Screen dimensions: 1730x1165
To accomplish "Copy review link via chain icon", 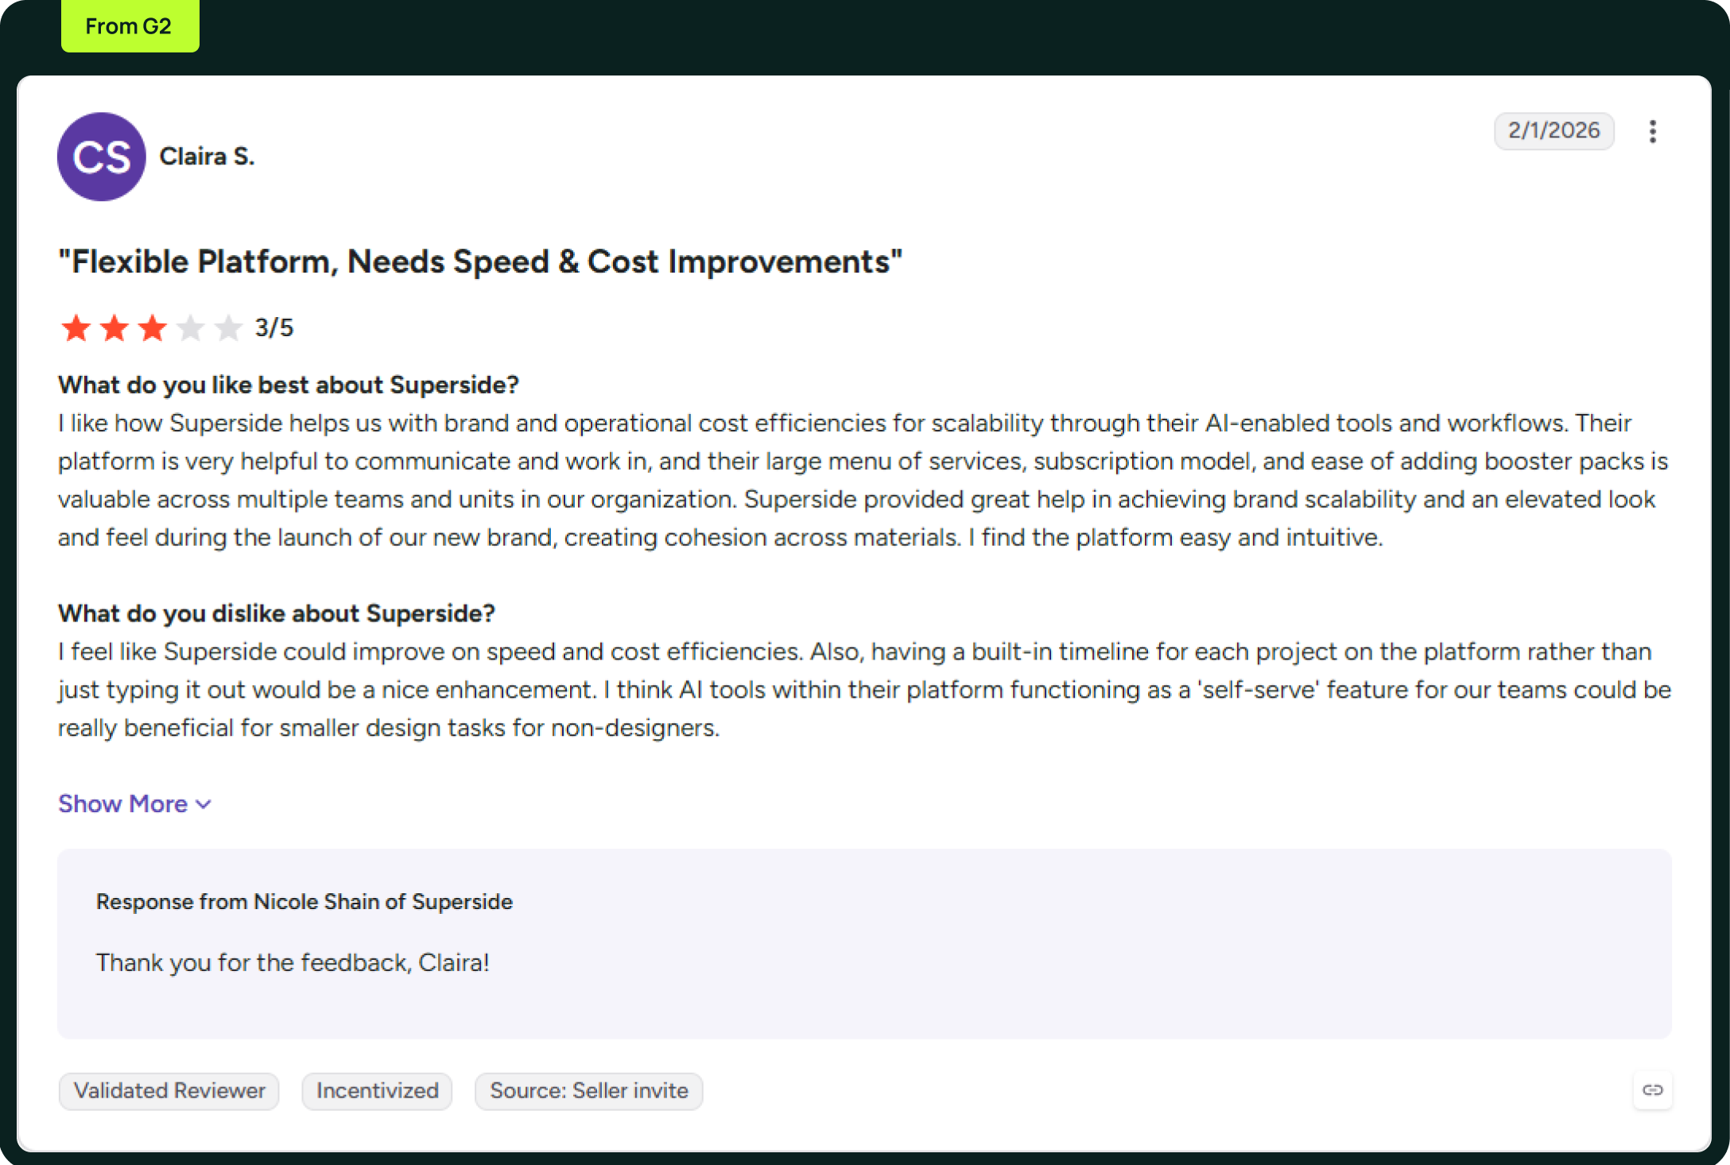I will coord(1653,1090).
